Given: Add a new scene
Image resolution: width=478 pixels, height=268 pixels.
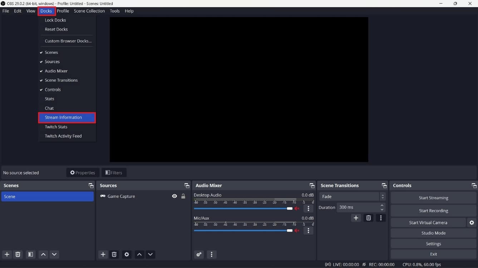Looking at the screenshot, I should [6, 254].
